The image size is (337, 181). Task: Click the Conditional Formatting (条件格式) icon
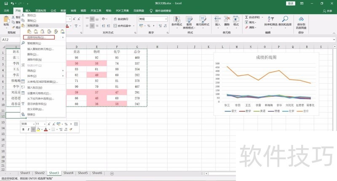tap(177, 19)
